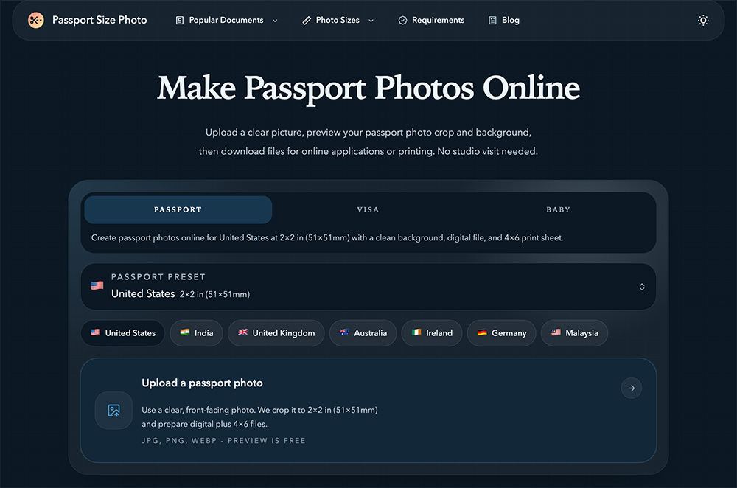Click the image upload icon
This screenshot has height=488, width=737.
pyautogui.click(x=113, y=411)
